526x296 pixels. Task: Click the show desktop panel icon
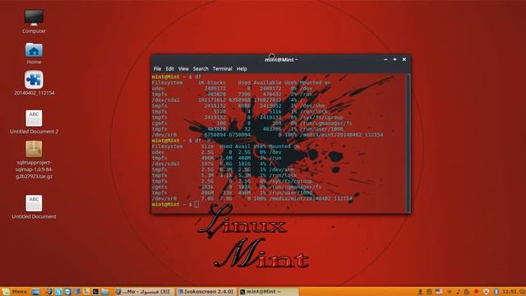[35, 292]
